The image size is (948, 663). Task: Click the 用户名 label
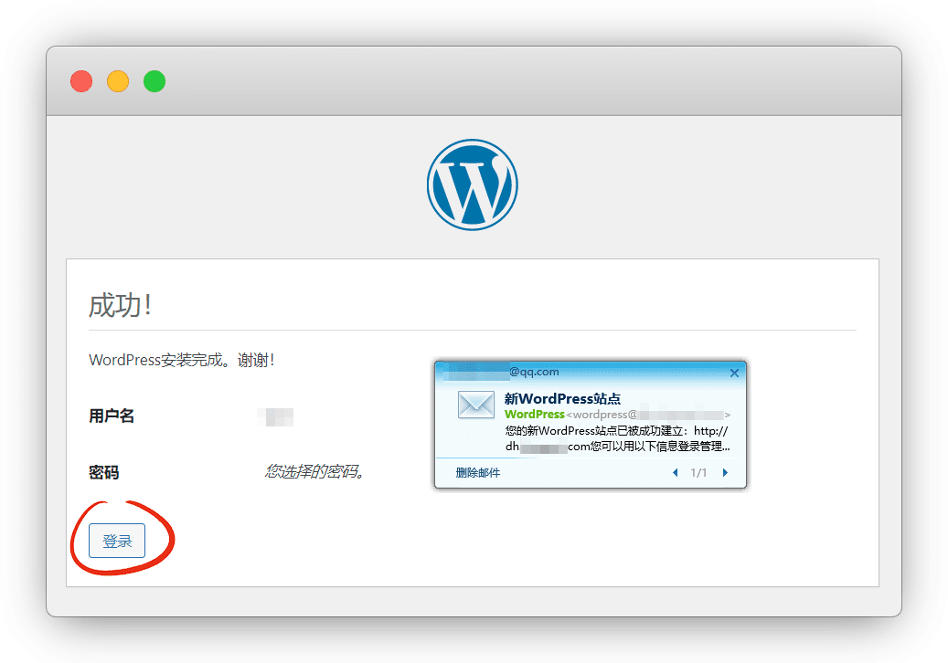[x=112, y=416]
